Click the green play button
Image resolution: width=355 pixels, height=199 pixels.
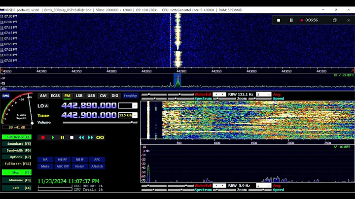53,137
